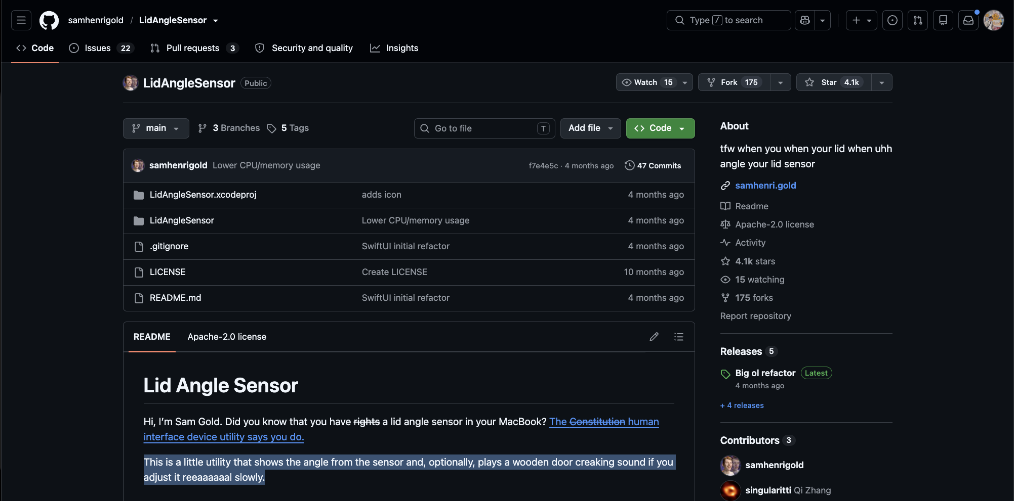Click the tag icon beside Big ol refactor
The width and height of the screenshot is (1014, 501).
pyautogui.click(x=725, y=374)
